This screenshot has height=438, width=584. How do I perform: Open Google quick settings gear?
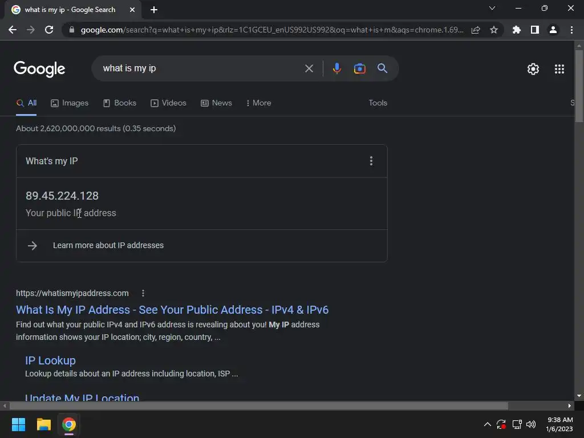click(x=533, y=69)
